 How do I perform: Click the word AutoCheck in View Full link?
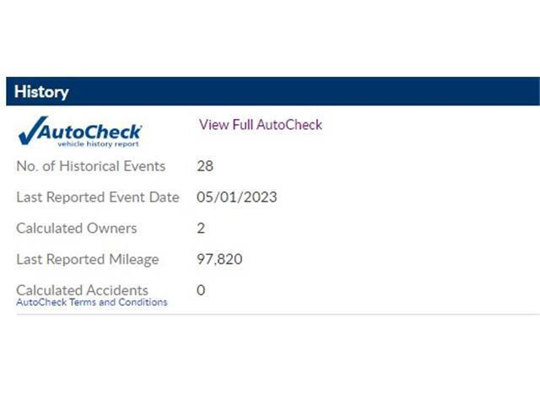(289, 125)
